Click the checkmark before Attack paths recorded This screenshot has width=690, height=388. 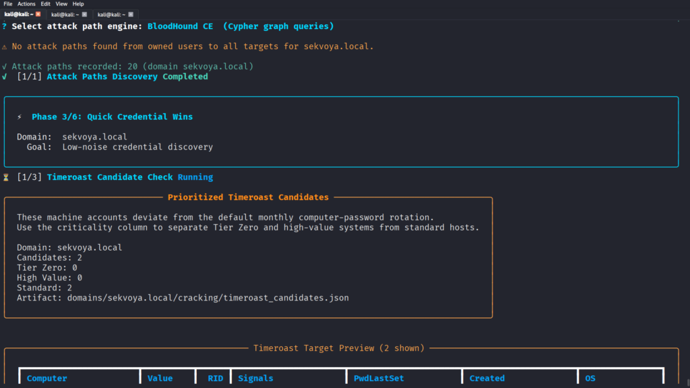[x=5, y=67]
